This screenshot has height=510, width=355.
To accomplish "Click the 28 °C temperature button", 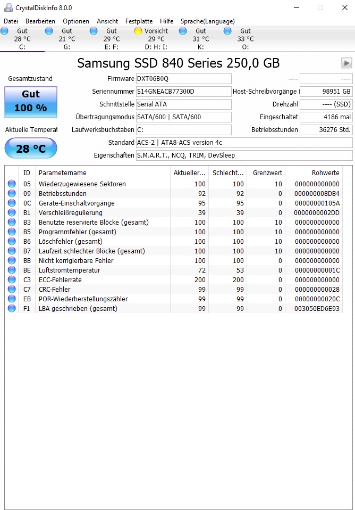I will pos(31,149).
